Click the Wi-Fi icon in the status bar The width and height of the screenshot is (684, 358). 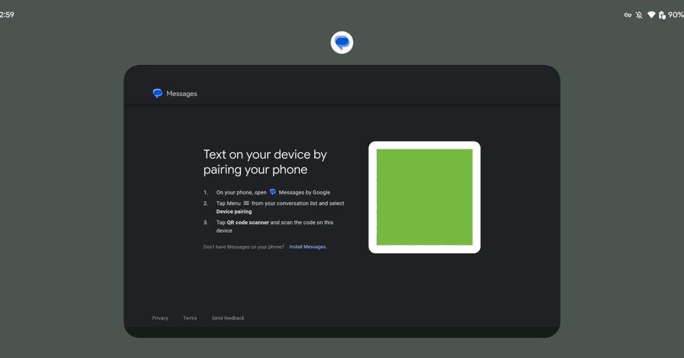pos(652,15)
